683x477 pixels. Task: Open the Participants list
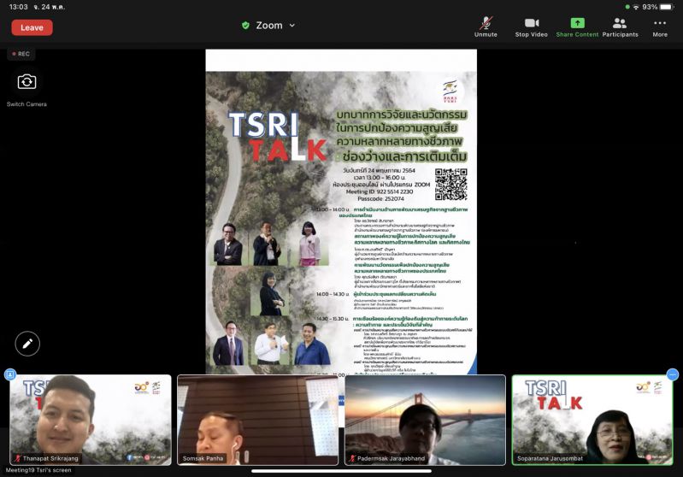pos(620,27)
